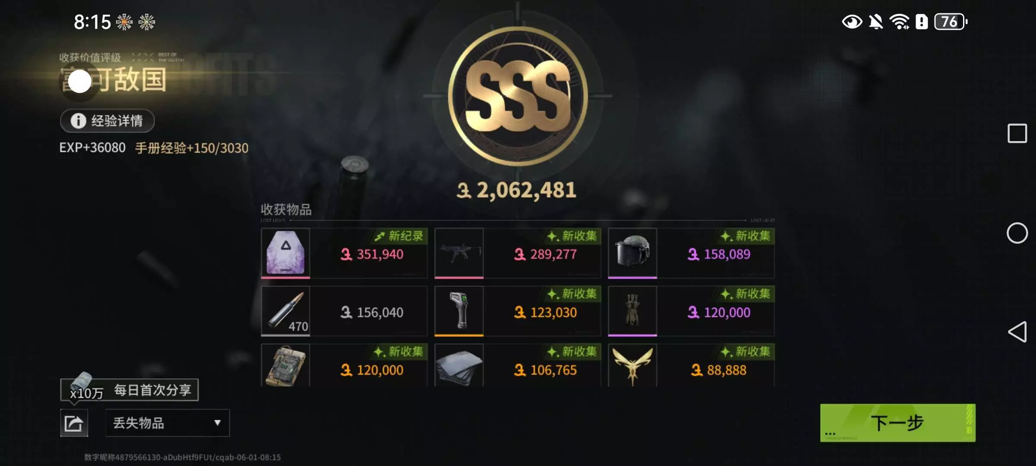Open the thermometer gun item
The image size is (1036, 466).
(459, 311)
